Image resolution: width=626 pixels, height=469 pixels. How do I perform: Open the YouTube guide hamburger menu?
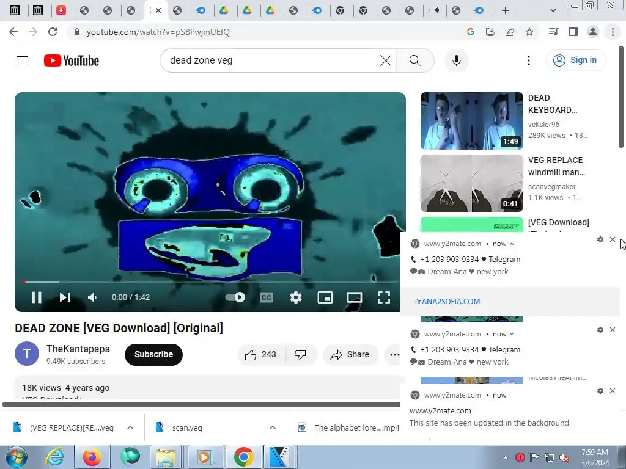coord(22,60)
